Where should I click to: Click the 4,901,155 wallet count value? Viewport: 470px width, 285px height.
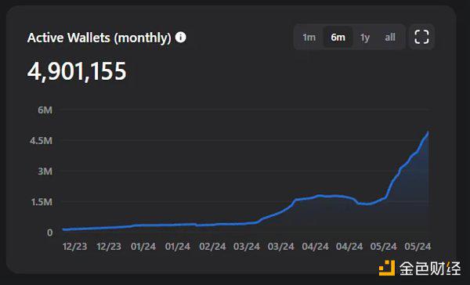[x=77, y=71]
